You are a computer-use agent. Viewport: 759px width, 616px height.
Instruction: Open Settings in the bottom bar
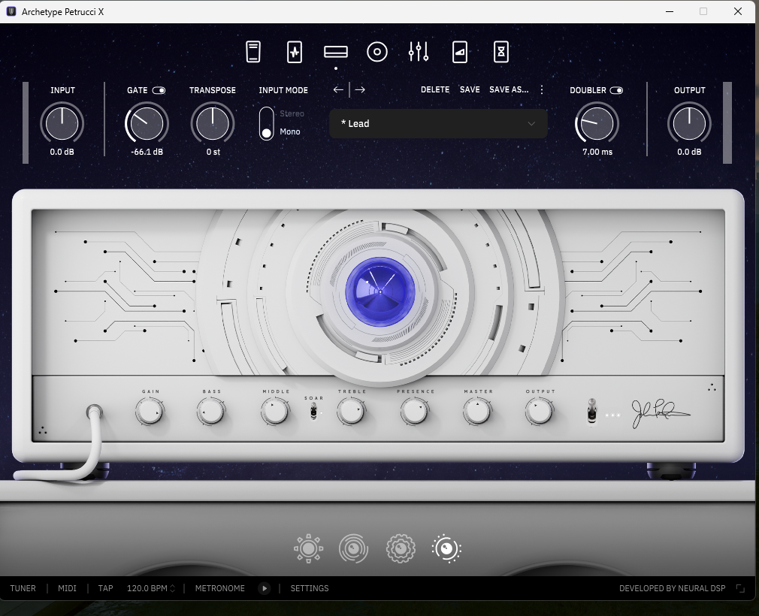[310, 588]
